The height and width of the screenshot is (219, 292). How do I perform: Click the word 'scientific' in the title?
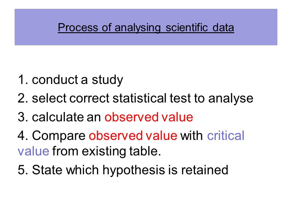(186, 28)
